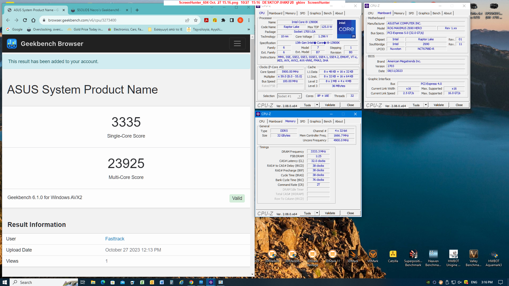Open a new browser tab
Screen dimensions: 509x286
[137, 10]
